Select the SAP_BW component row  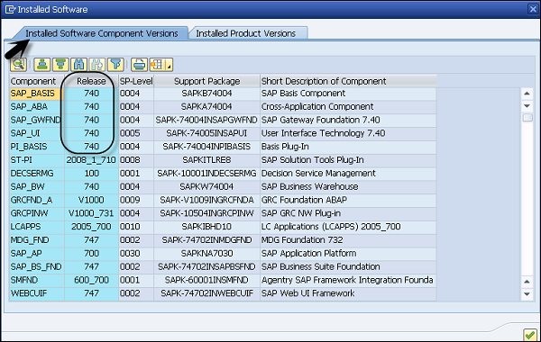point(223,186)
